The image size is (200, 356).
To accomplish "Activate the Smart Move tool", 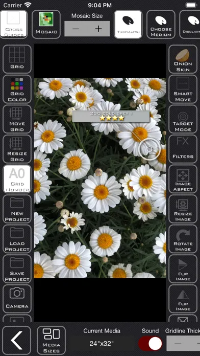I will point(183,89).
